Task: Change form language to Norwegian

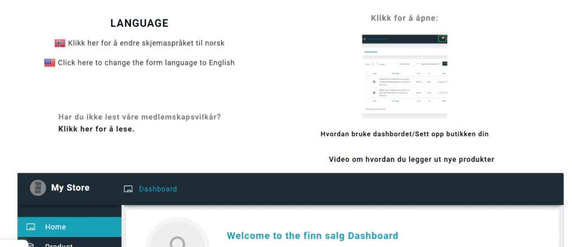Action: (146, 43)
